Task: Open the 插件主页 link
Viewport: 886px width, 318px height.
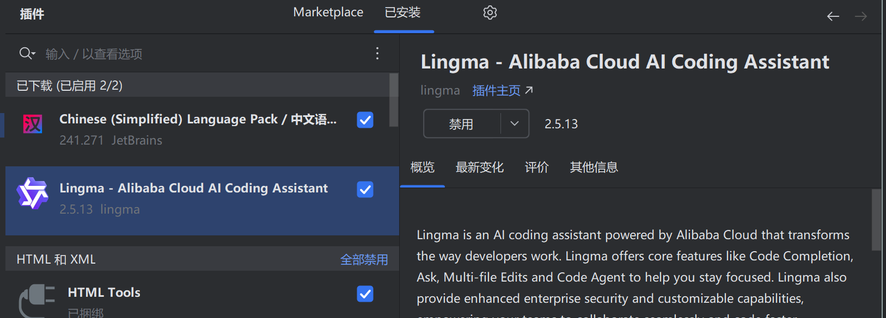Action: pos(502,90)
